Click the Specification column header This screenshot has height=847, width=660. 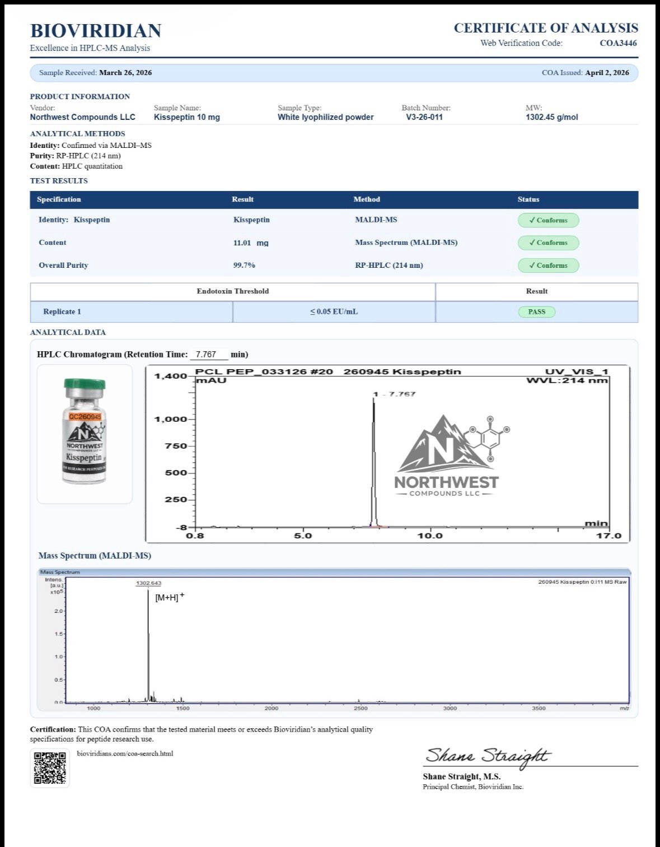pos(59,199)
